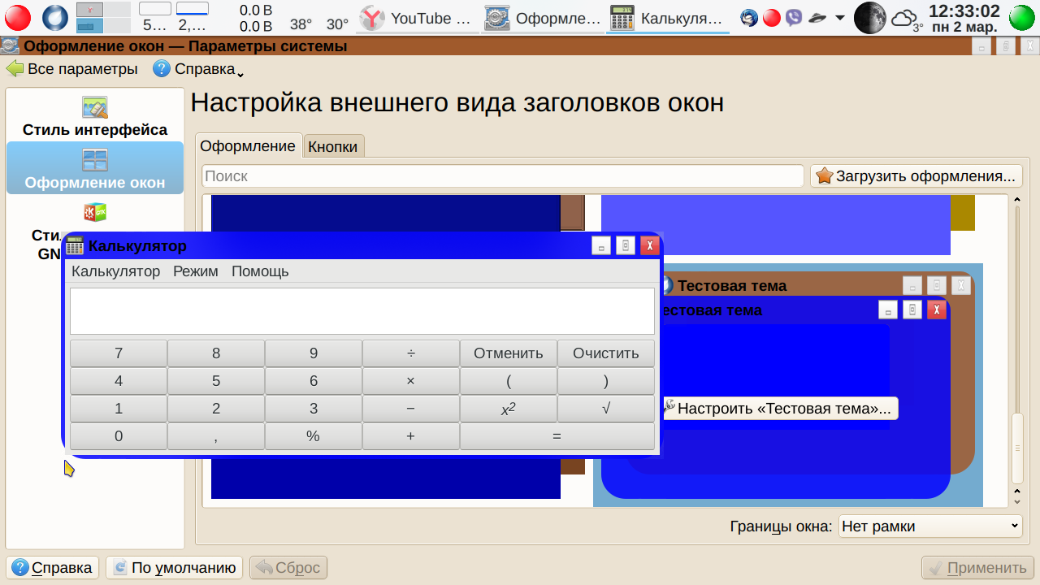Click the red launcher ball in the panel
Image resolution: width=1040 pixels, height=585 pixels.
pos(18,17)
